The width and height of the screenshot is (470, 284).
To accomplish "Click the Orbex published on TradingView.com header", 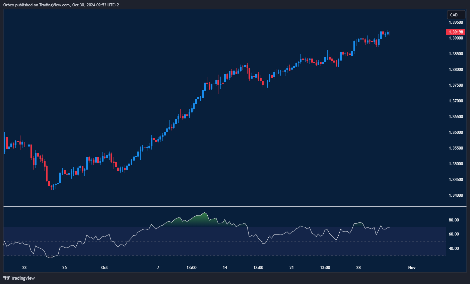I will point(61,5).
